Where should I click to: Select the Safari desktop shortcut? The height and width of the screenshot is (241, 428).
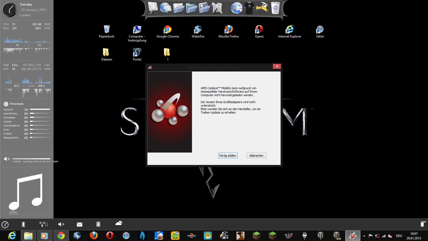(320, 32)
